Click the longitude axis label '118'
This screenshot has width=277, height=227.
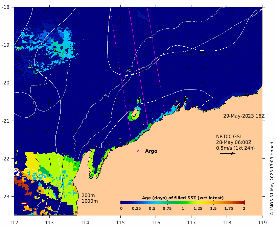(x=227, y=223)
